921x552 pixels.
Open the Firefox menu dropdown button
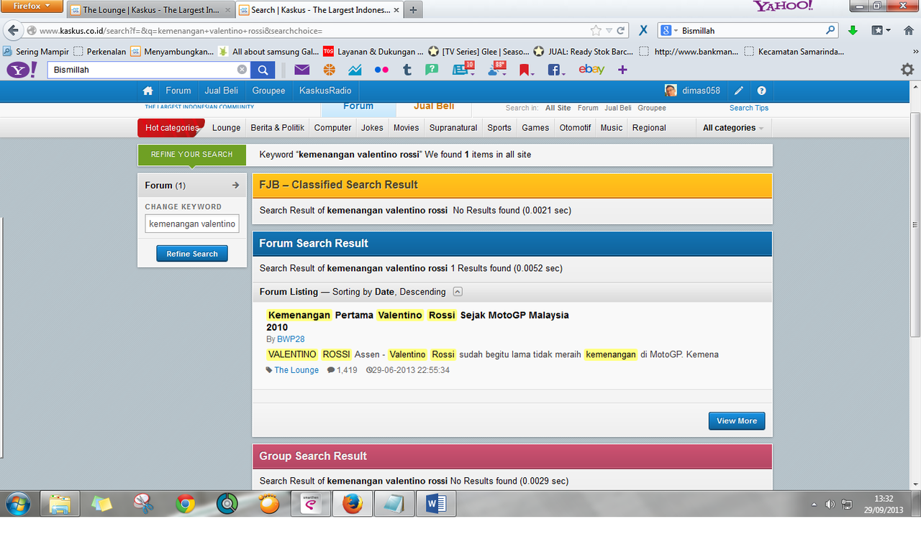tap(32, 6)
